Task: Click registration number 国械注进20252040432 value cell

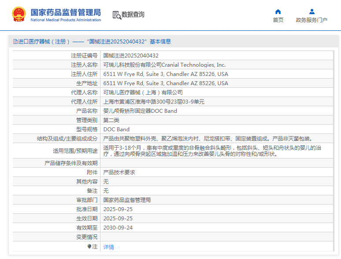Action: tap(131, 56)
